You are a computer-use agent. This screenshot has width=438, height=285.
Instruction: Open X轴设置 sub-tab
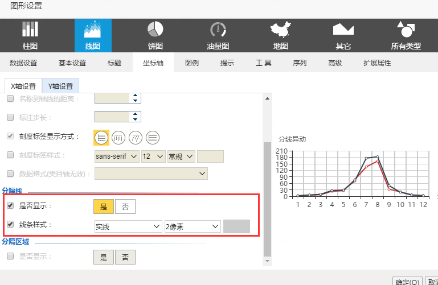(x=23, y=86)
